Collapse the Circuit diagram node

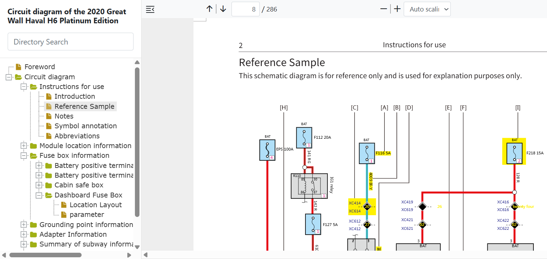point(9,77)
